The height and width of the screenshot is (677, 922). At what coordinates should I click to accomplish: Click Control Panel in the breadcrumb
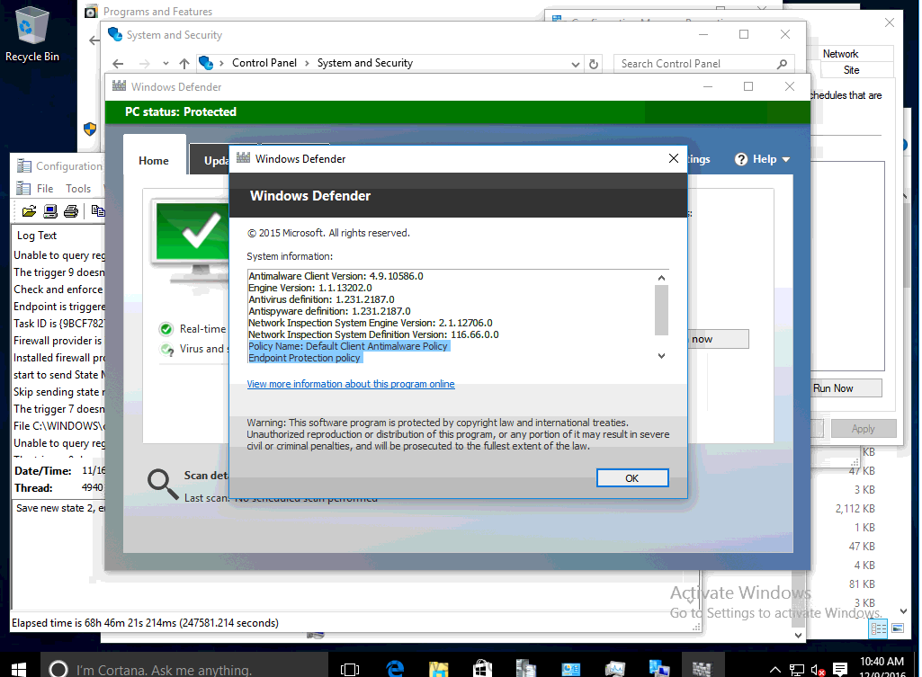tap(264, 63)
